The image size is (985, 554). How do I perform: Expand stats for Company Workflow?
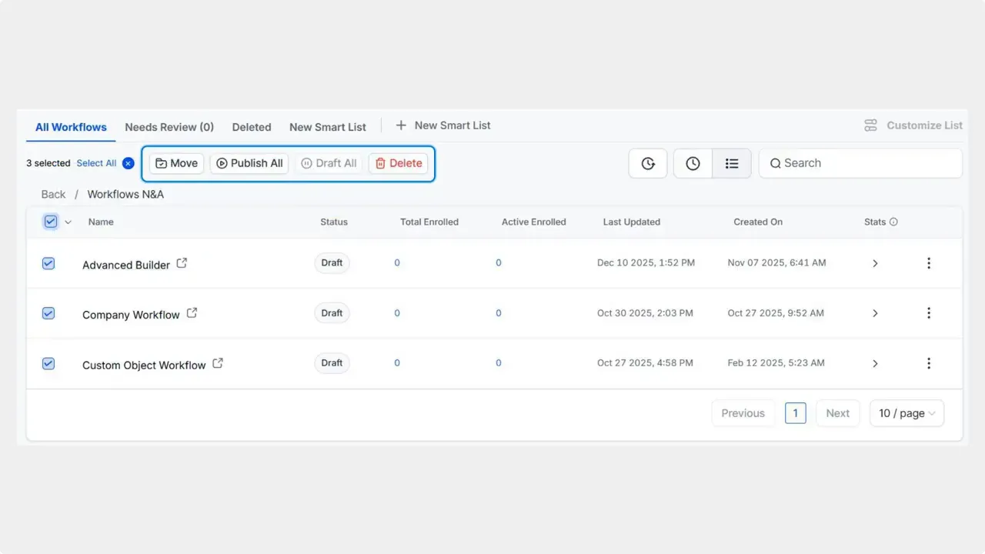point(875,313)
